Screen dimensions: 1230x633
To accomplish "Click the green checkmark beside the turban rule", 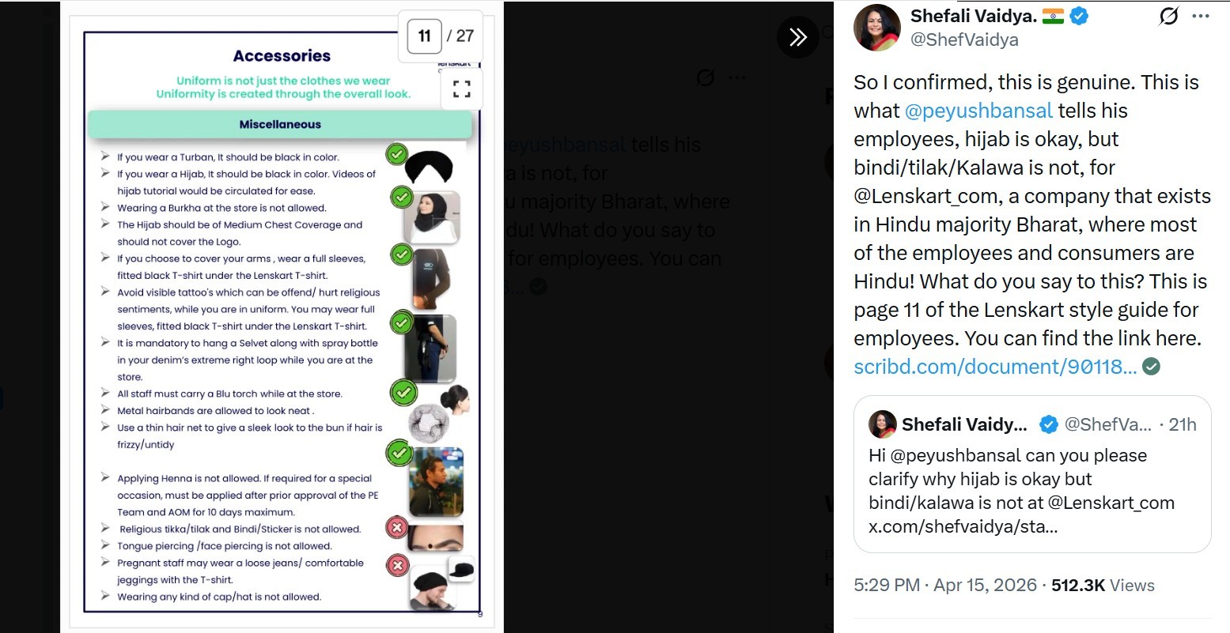I will pos(396,153).
